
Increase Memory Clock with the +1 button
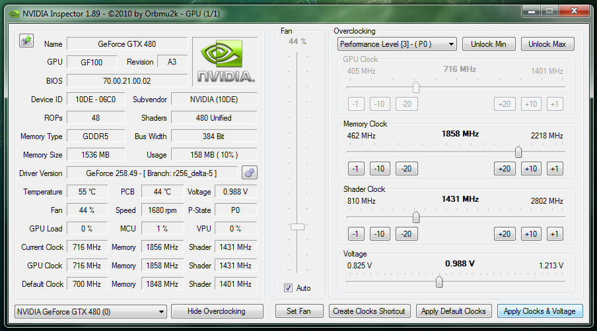click(x=555, y=169)
